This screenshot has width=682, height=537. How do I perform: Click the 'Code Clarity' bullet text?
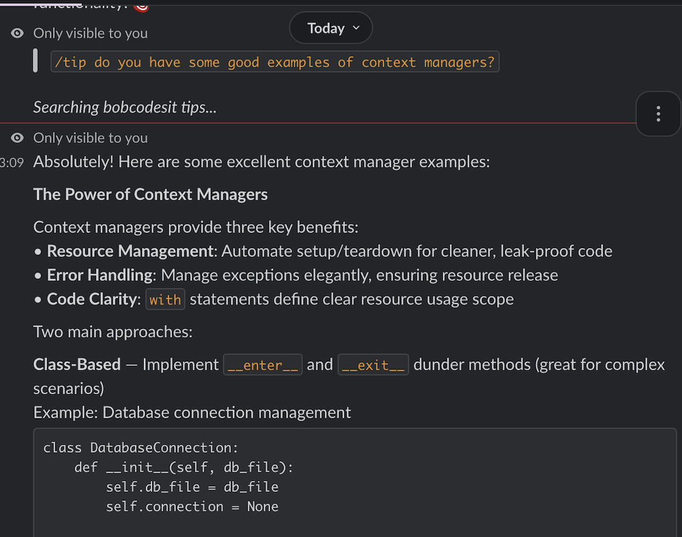92,299
